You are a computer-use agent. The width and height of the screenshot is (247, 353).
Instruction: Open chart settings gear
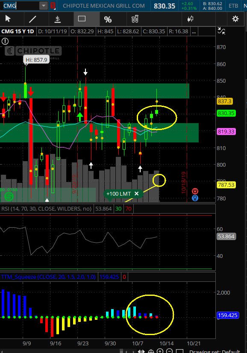tap(235, 19)
